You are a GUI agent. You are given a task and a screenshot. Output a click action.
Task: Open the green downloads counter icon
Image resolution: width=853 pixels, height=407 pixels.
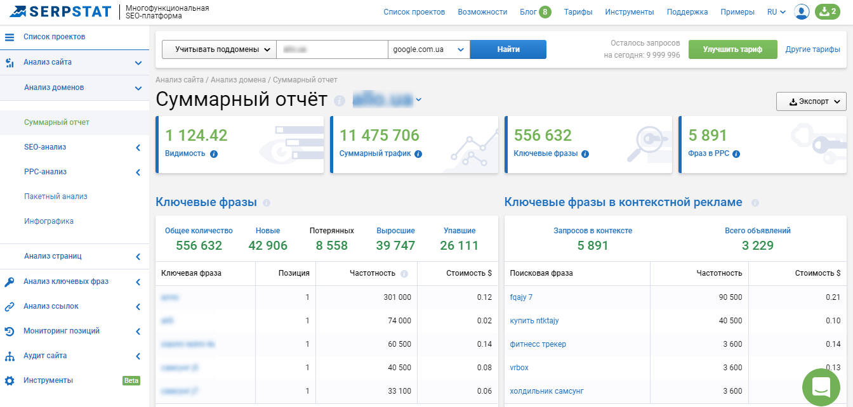pyautogui.click(x=827, y=12)
